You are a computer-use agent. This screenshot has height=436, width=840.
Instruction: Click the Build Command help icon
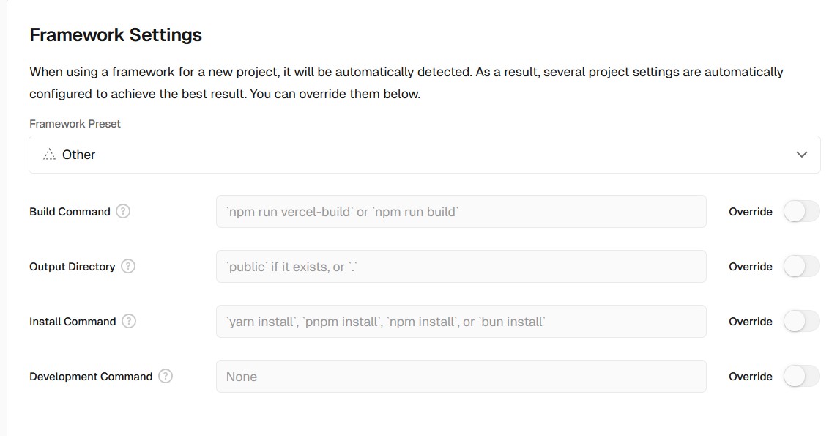(x=123, y=211)
